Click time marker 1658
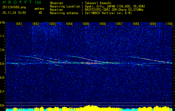Screen dimensions: 175x111 pos(136,24)
